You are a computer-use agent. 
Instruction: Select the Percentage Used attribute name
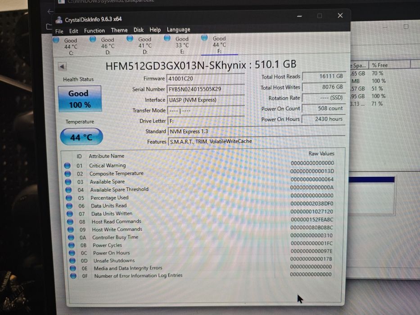click(109, 198)
